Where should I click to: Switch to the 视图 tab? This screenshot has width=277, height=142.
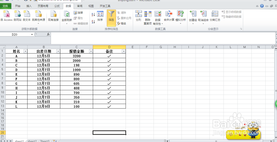(91, 6)
